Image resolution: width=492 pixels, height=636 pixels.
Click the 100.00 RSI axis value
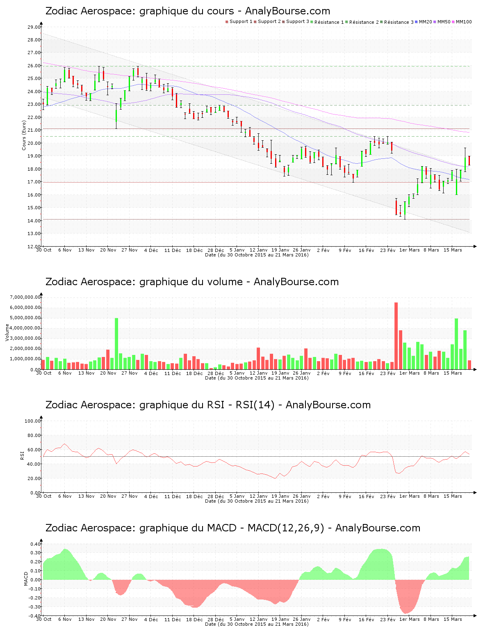tap(32, 421)
